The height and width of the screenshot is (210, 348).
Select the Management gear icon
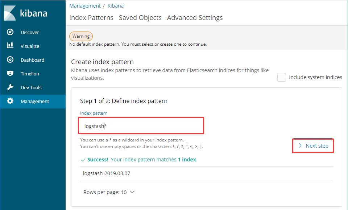pyautogui.click(x=10, y=101)
